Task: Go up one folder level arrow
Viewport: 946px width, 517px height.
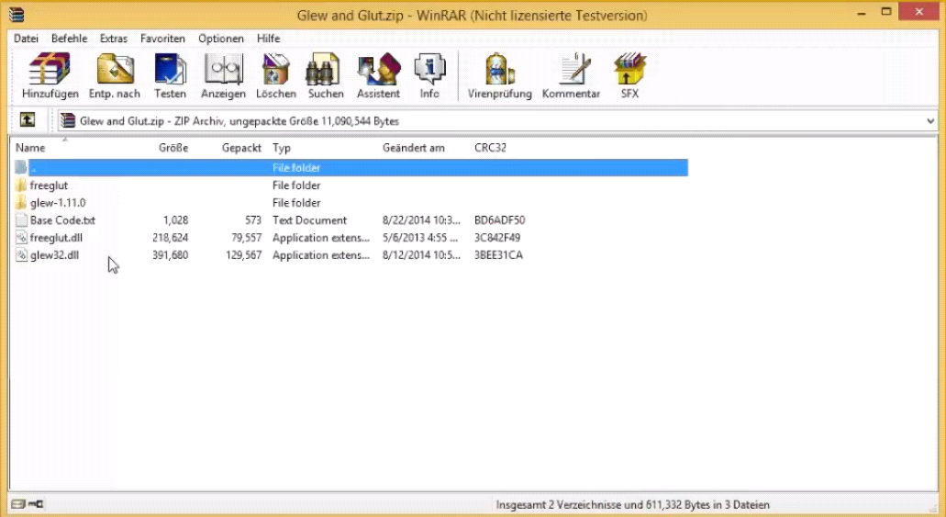Action: [x=28, y=119]
